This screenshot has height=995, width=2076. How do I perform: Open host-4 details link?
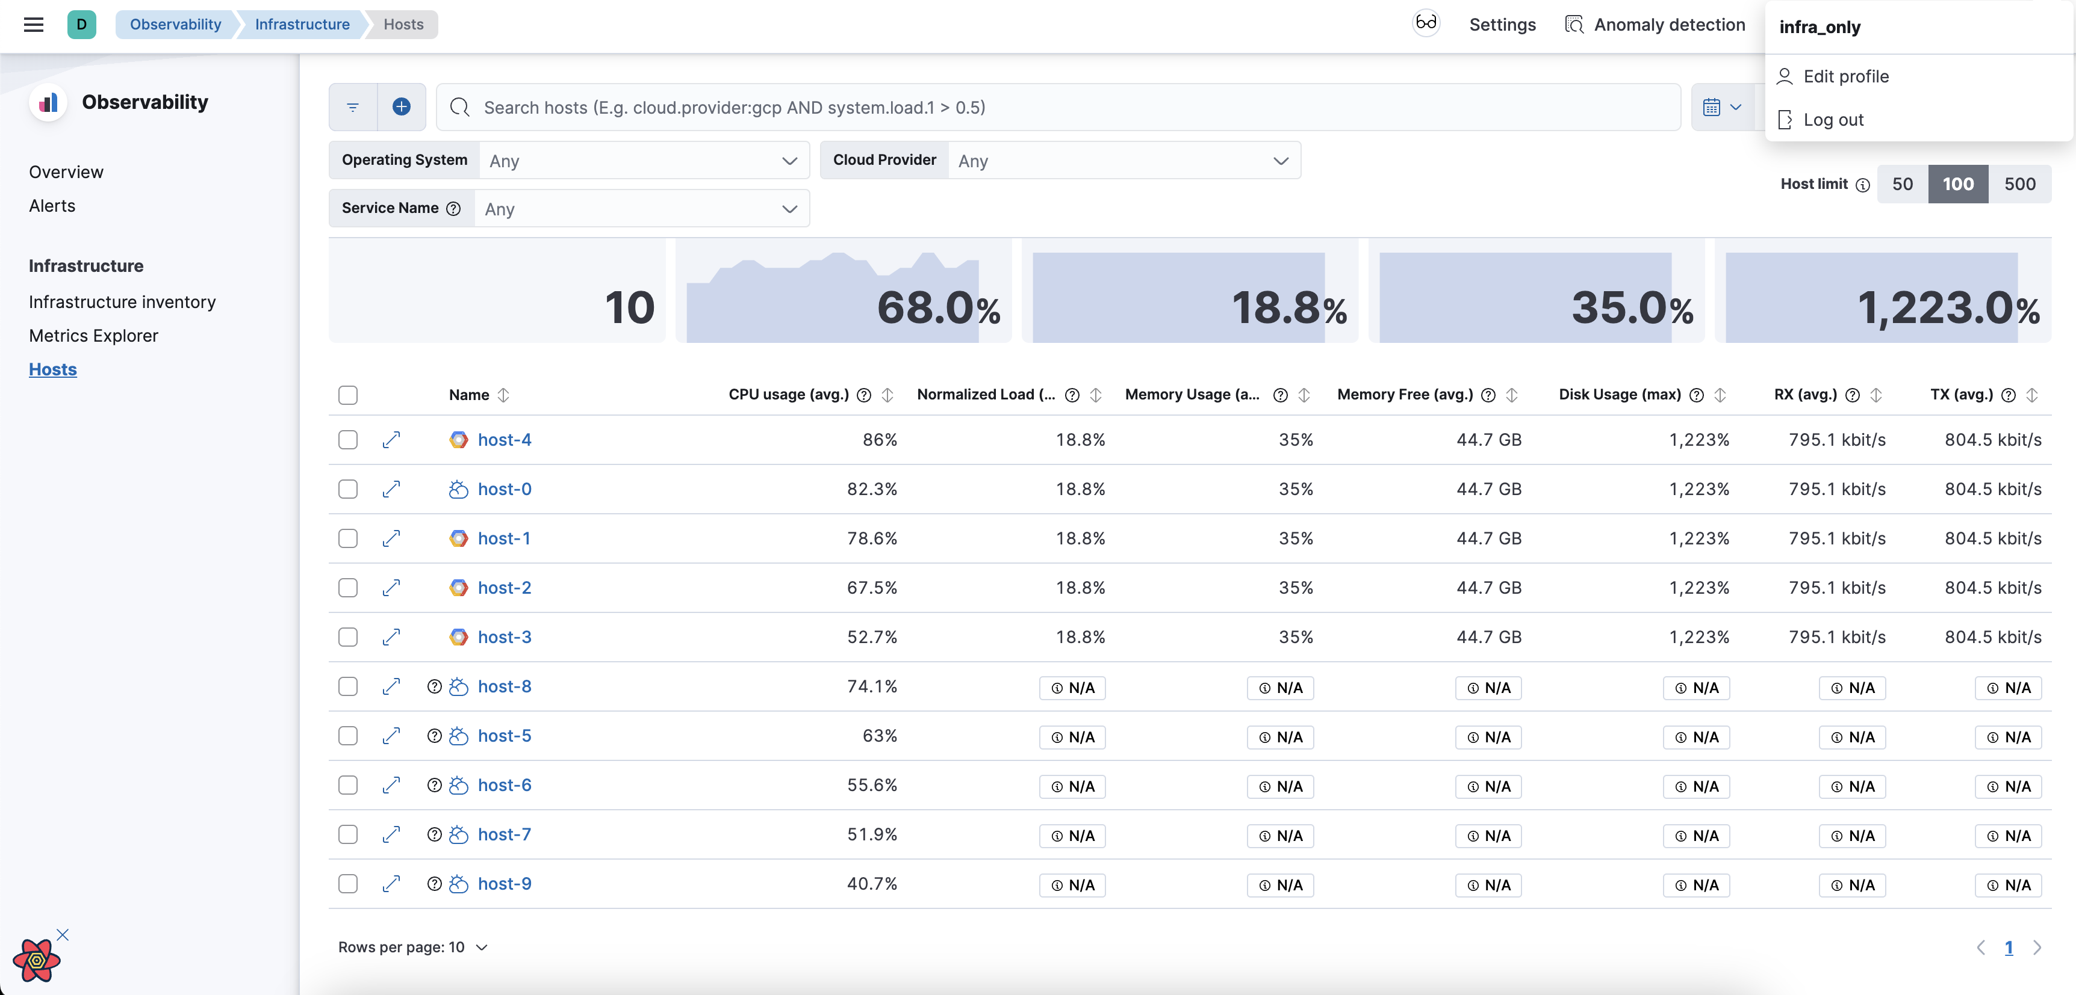505,440
